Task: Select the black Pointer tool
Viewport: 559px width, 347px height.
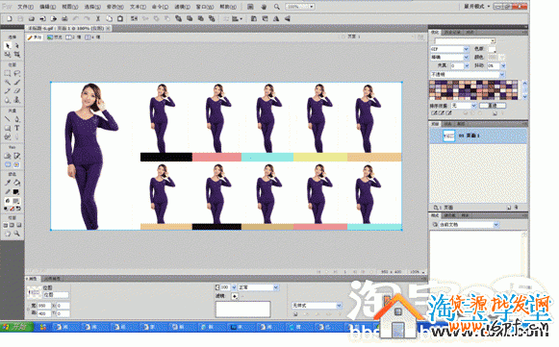Action: pos(8,45)
